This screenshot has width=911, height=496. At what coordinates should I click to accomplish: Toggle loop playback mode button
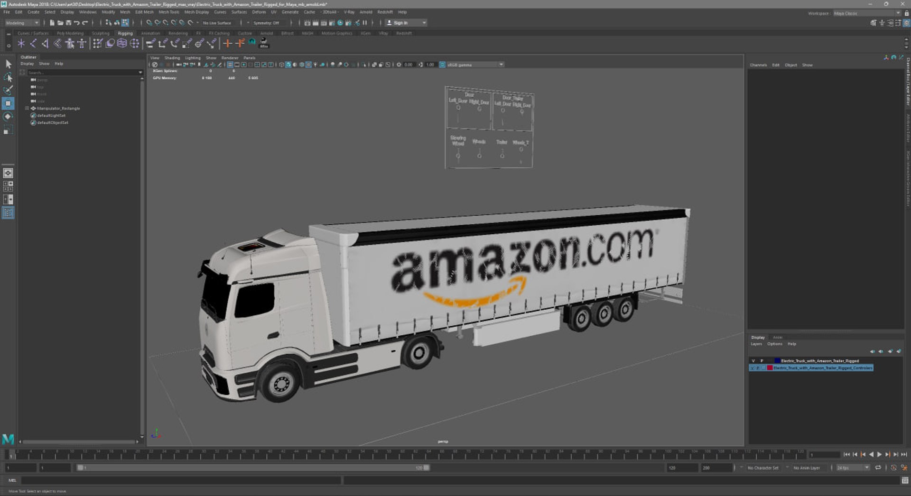(878, 468)
